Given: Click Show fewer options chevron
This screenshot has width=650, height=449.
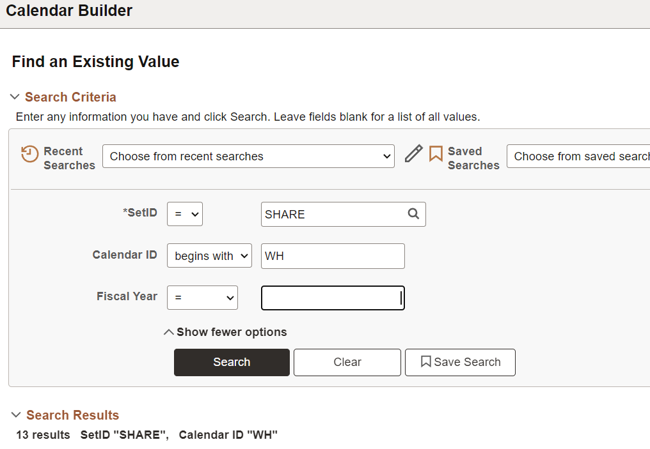Looking at the screenshot, I should pos(169,332).
